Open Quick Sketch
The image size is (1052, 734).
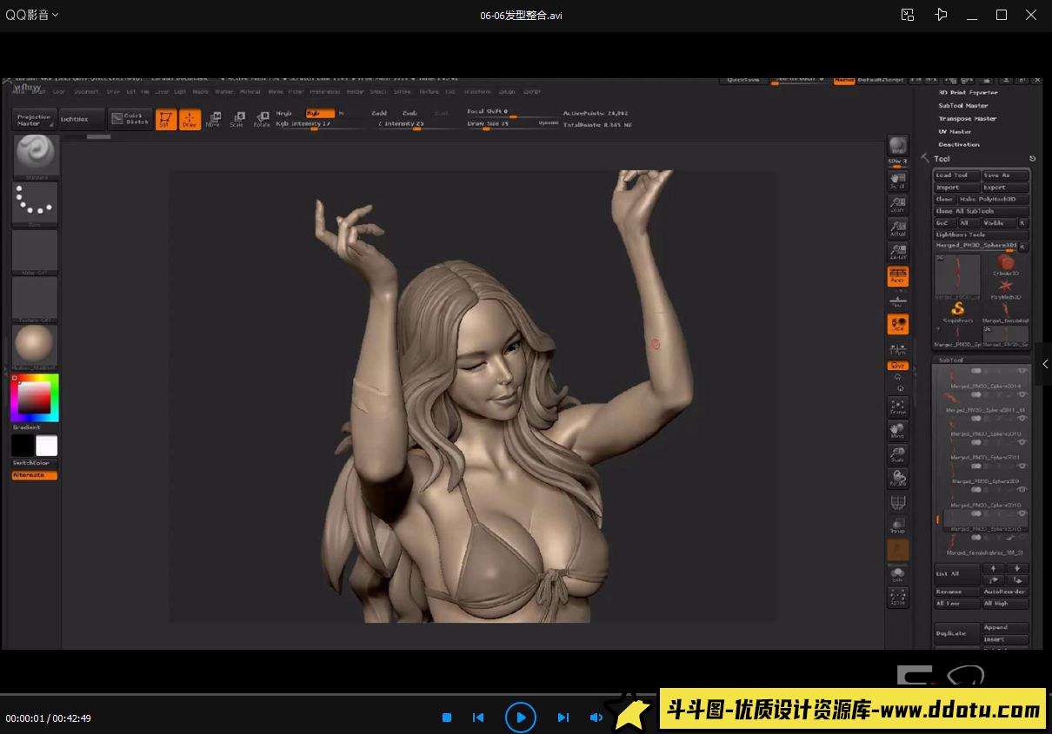coord(130,119)
